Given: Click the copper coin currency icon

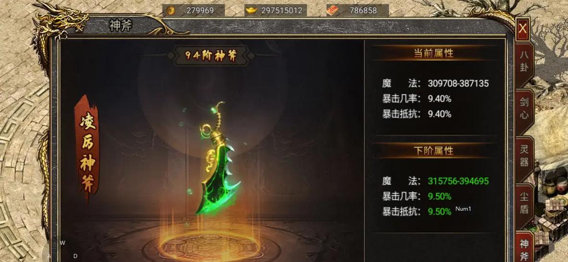Looking at the screenshot, I should coord(171,11).
